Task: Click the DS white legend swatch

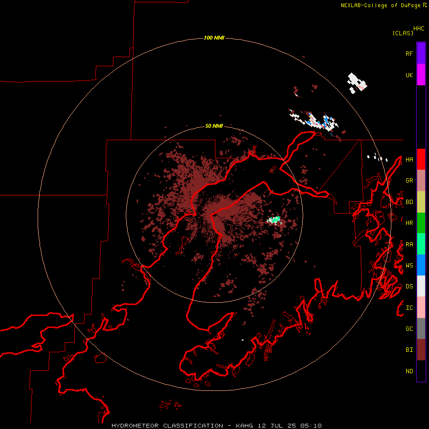Action: point(421,286)
